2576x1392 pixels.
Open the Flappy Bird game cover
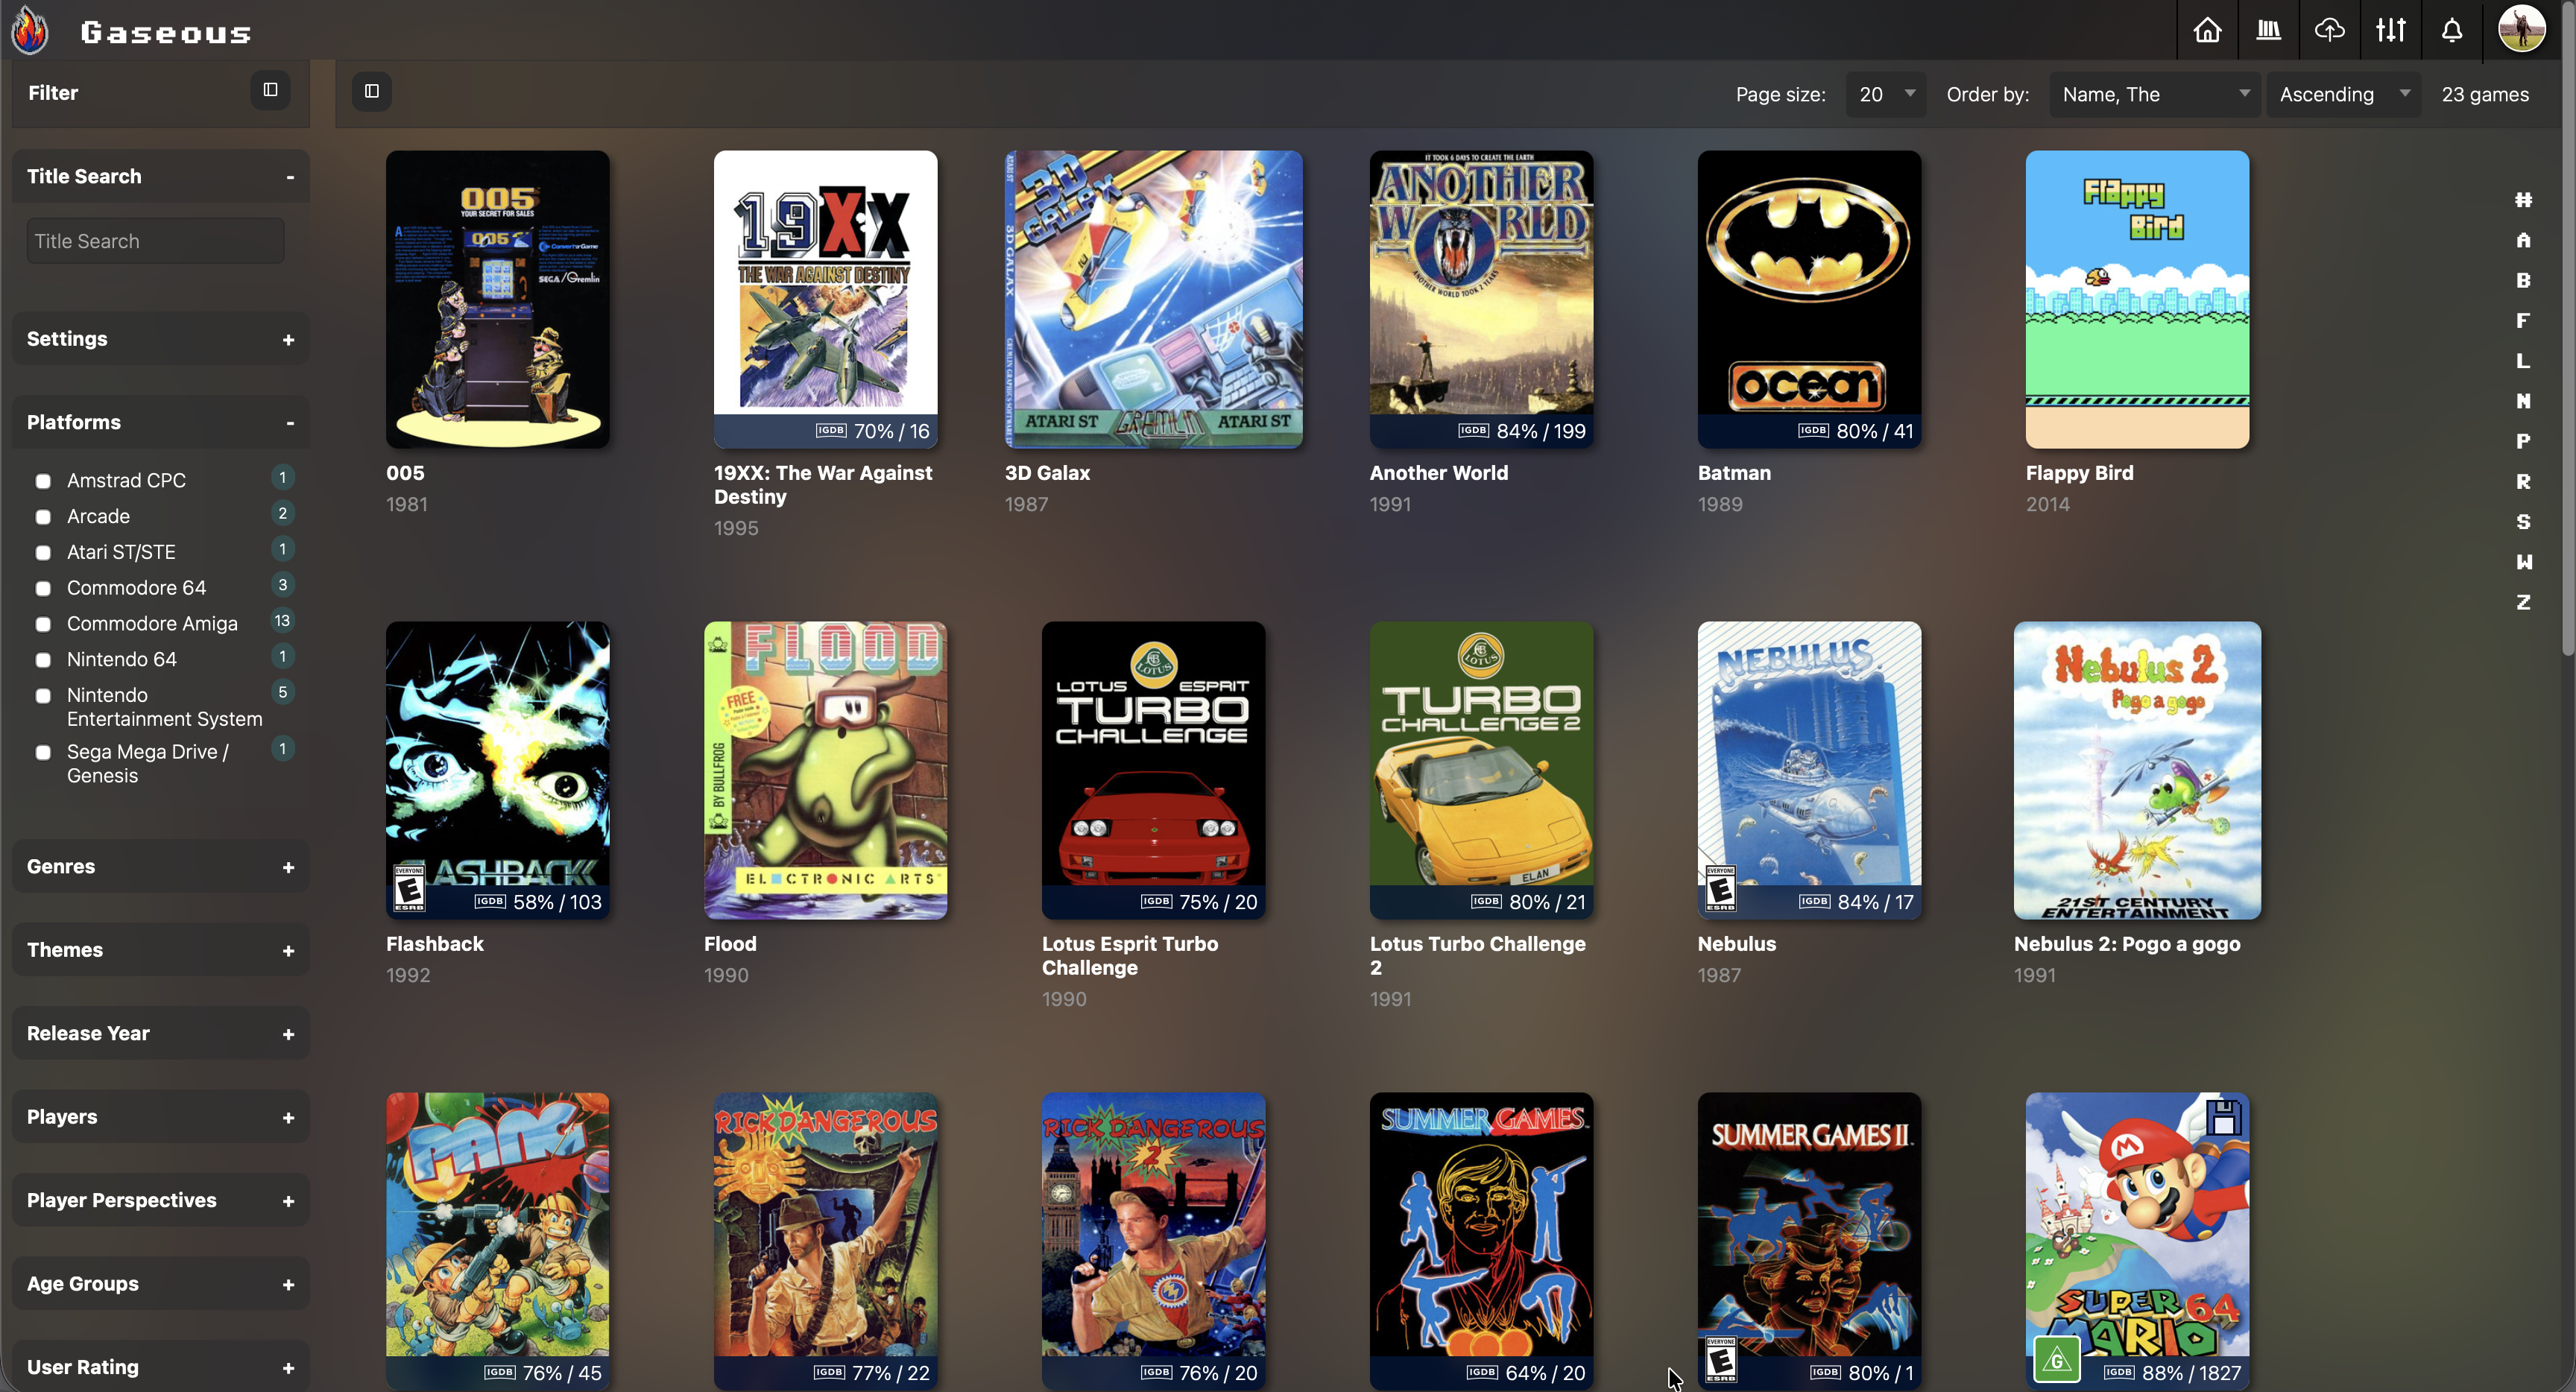tap(2137, 299)
